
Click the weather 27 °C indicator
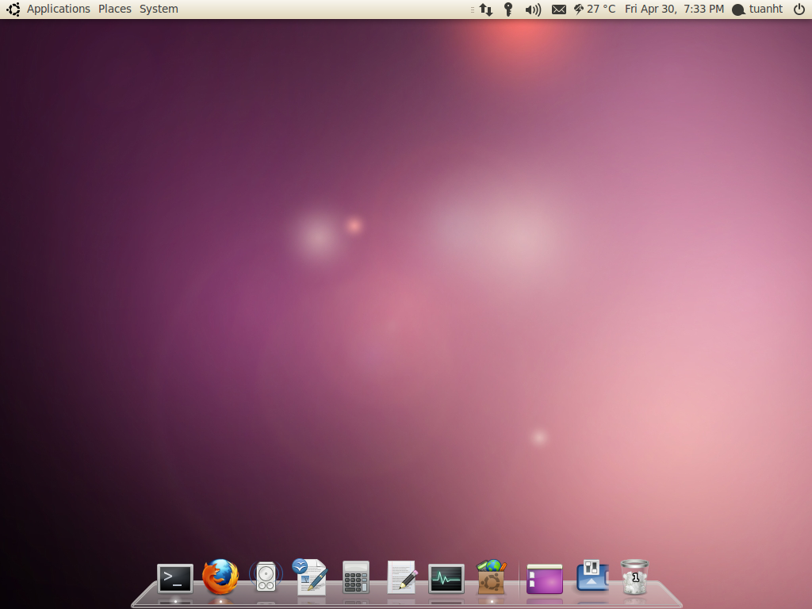(595, 9)
